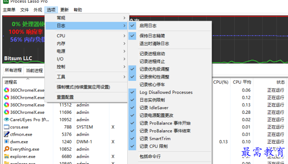Click the Bitsum LLC graph label

[x=18, y=58]
